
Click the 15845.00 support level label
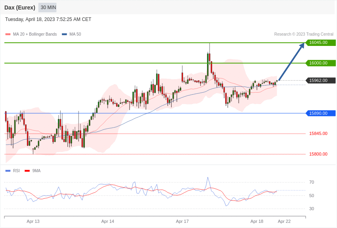click(x=318, y=133)
